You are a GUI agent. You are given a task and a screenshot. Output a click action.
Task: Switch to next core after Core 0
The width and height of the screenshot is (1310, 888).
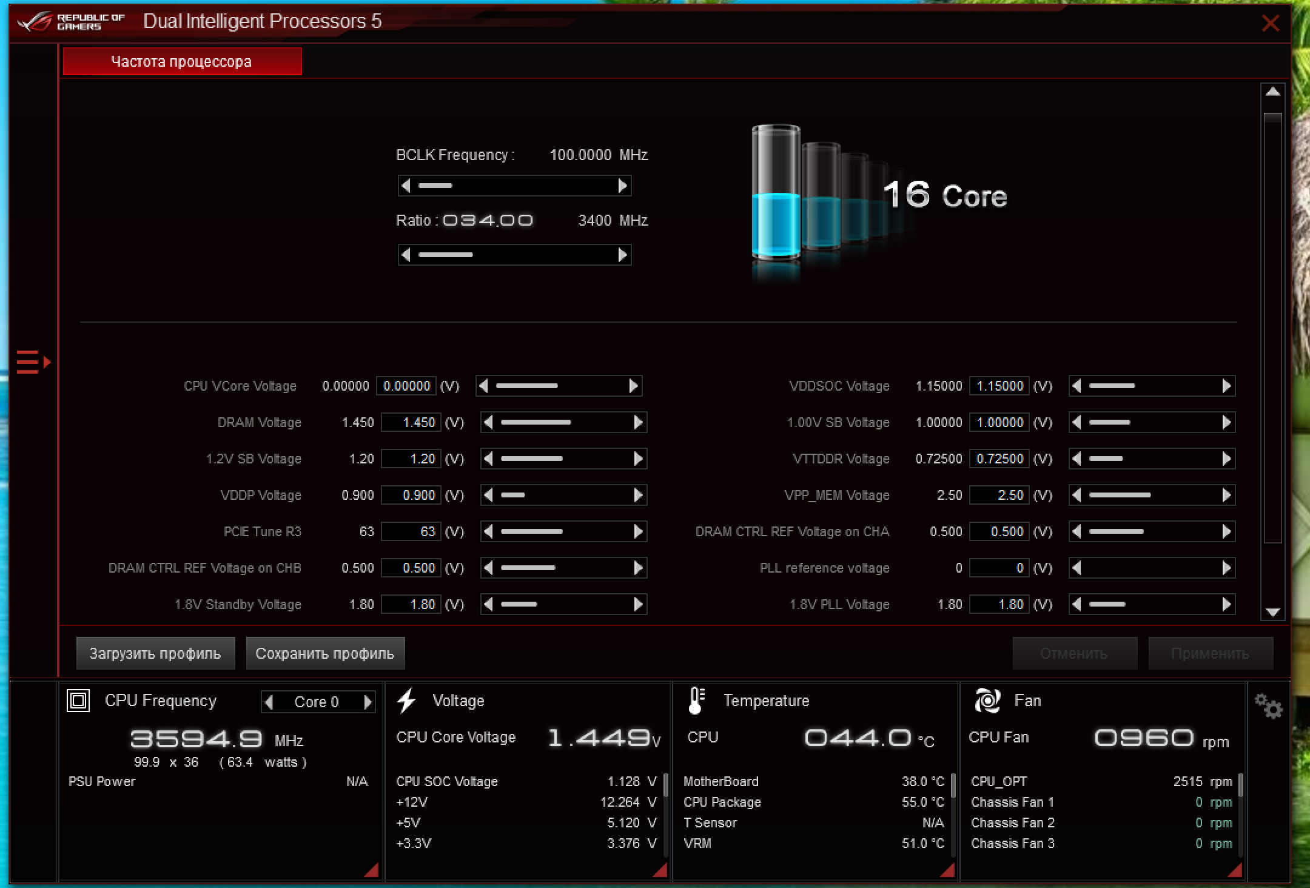tap(368, 702)
